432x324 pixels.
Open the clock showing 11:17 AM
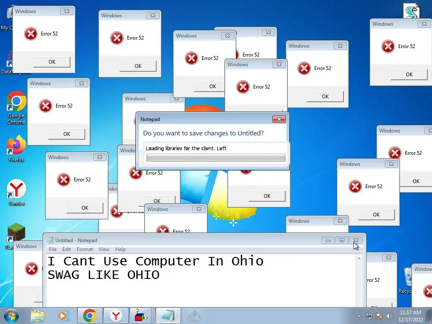(x=410, y=316)
